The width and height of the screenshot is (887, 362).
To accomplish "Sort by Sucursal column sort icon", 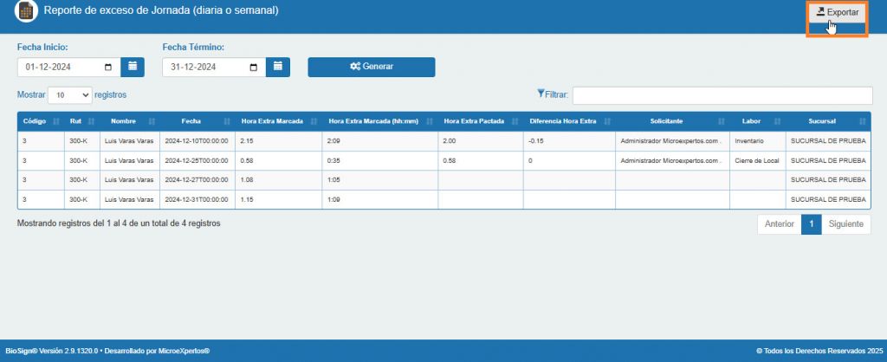I will [862, 121].
